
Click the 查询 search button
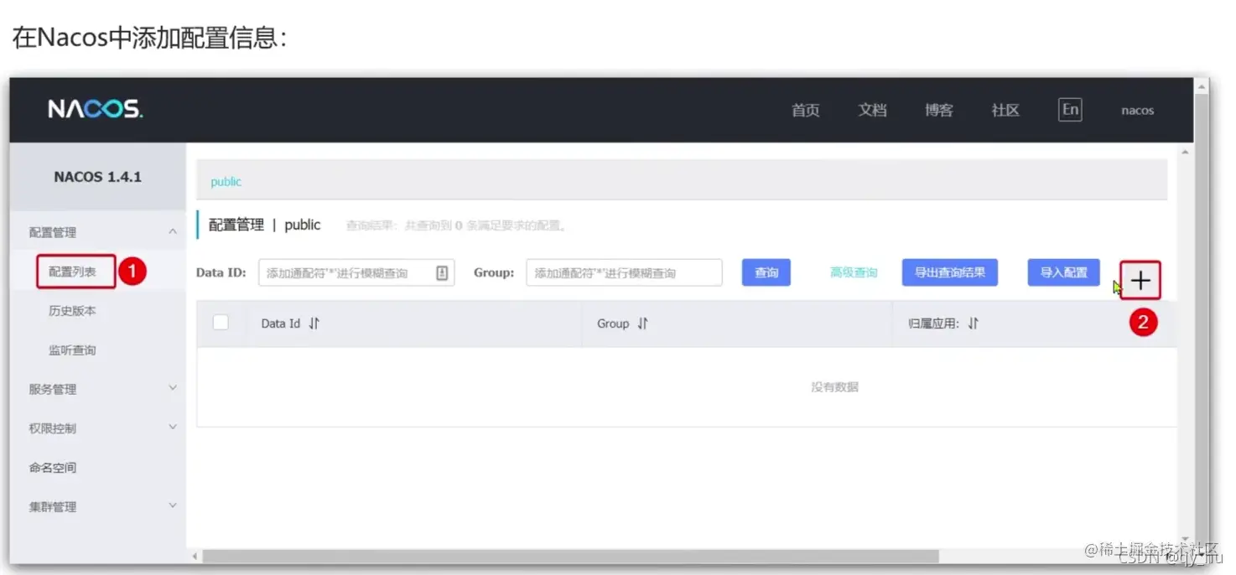[x=766, y=272]
